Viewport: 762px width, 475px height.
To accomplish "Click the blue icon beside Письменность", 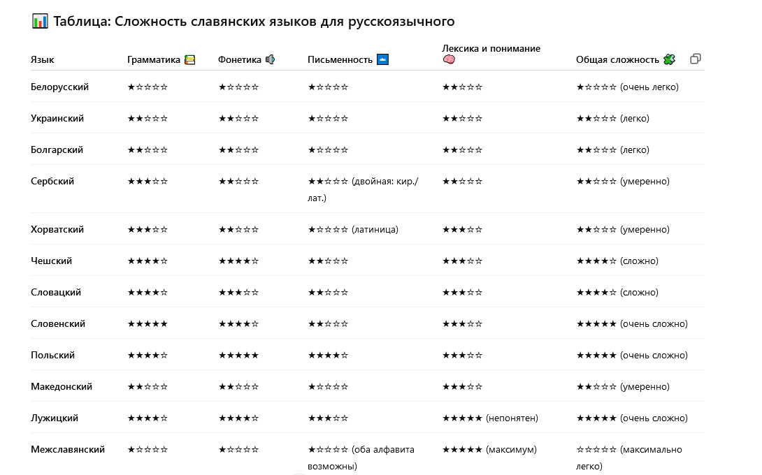I will point(382,59).
